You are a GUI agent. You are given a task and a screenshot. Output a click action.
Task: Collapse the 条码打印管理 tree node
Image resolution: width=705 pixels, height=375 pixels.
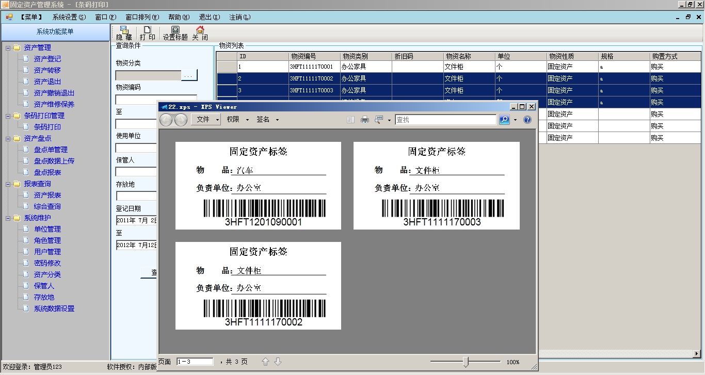(x=8, y=116)
